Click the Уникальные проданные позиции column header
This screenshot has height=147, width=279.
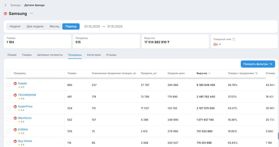click(x=114, y=73)
